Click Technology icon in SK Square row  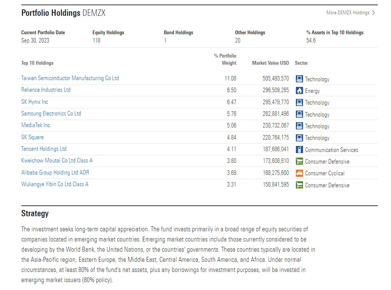pyautogui.click(x=299, y=138)
